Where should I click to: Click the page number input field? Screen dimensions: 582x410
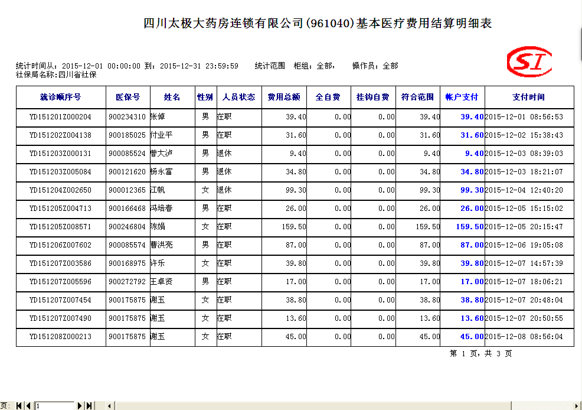point(54,405)
